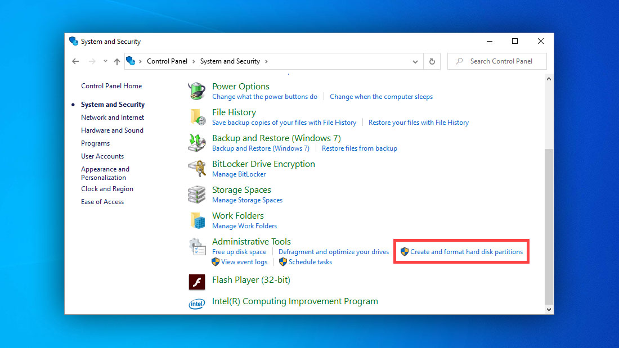The width and height of the screenshot is (619, 348).
Task: Open Intel(R) Computing Improvement Program
Action: 295,301
